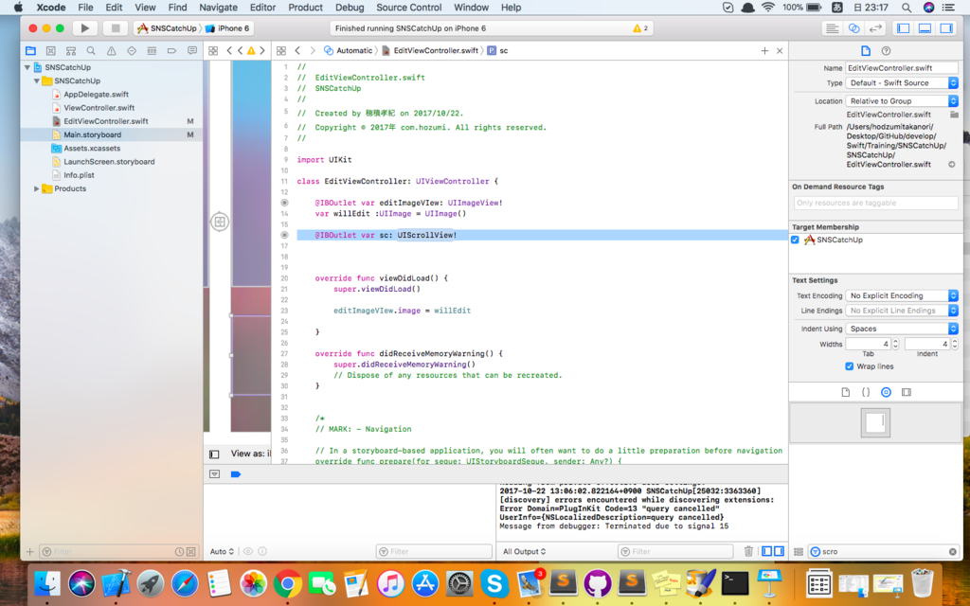Image resolution: width=970 pixels, height=606 pixels.
Task: Open the Source Control menu
Action: point(408,8)
